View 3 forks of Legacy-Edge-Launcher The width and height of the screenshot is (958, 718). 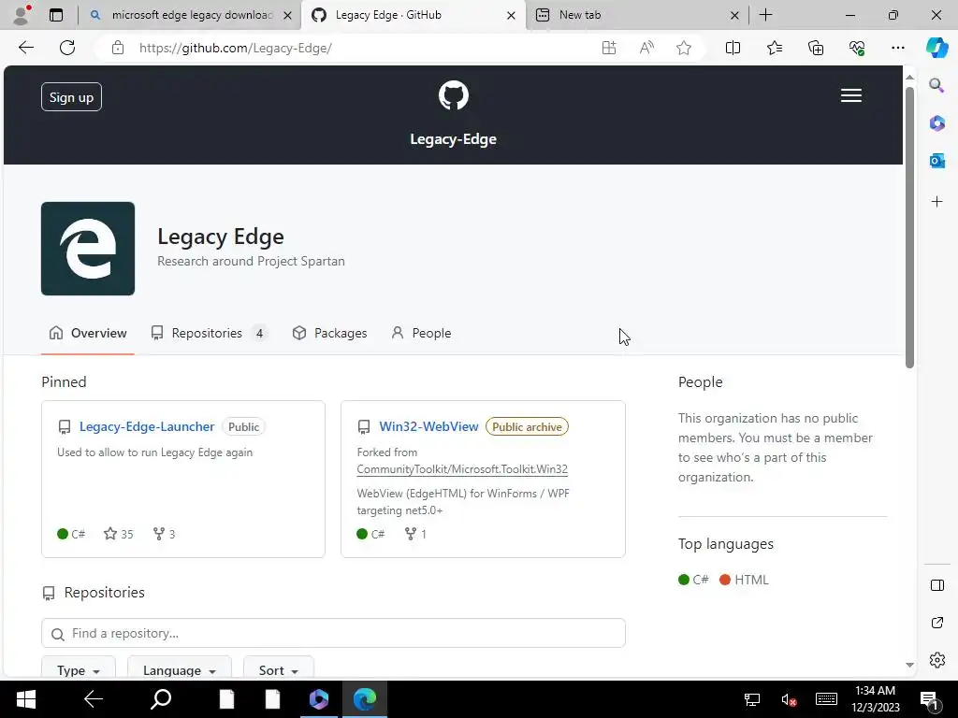click(x=164, y=534)
